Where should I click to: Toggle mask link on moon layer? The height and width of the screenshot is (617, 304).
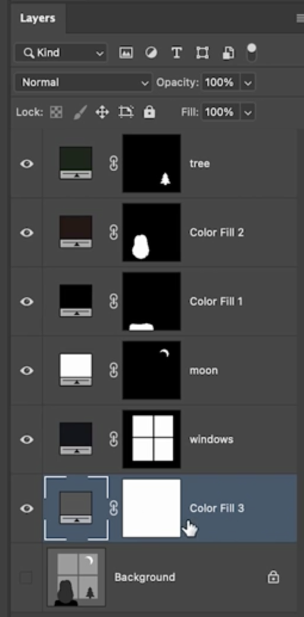point(114,371)
